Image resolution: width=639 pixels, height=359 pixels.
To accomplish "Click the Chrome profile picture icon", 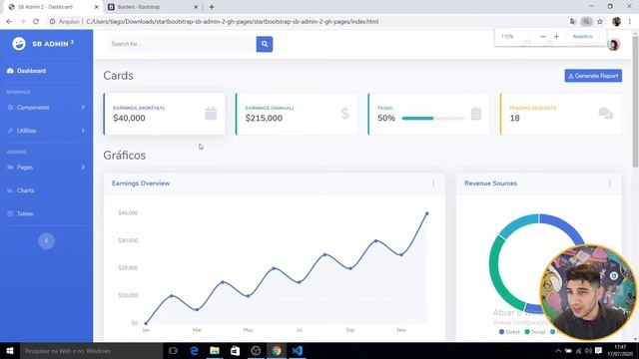I will click(x=617, y=22).
